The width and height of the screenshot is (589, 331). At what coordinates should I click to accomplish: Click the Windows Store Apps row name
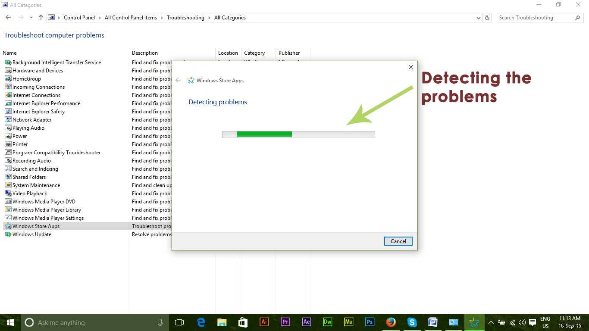tap(36, 226)
